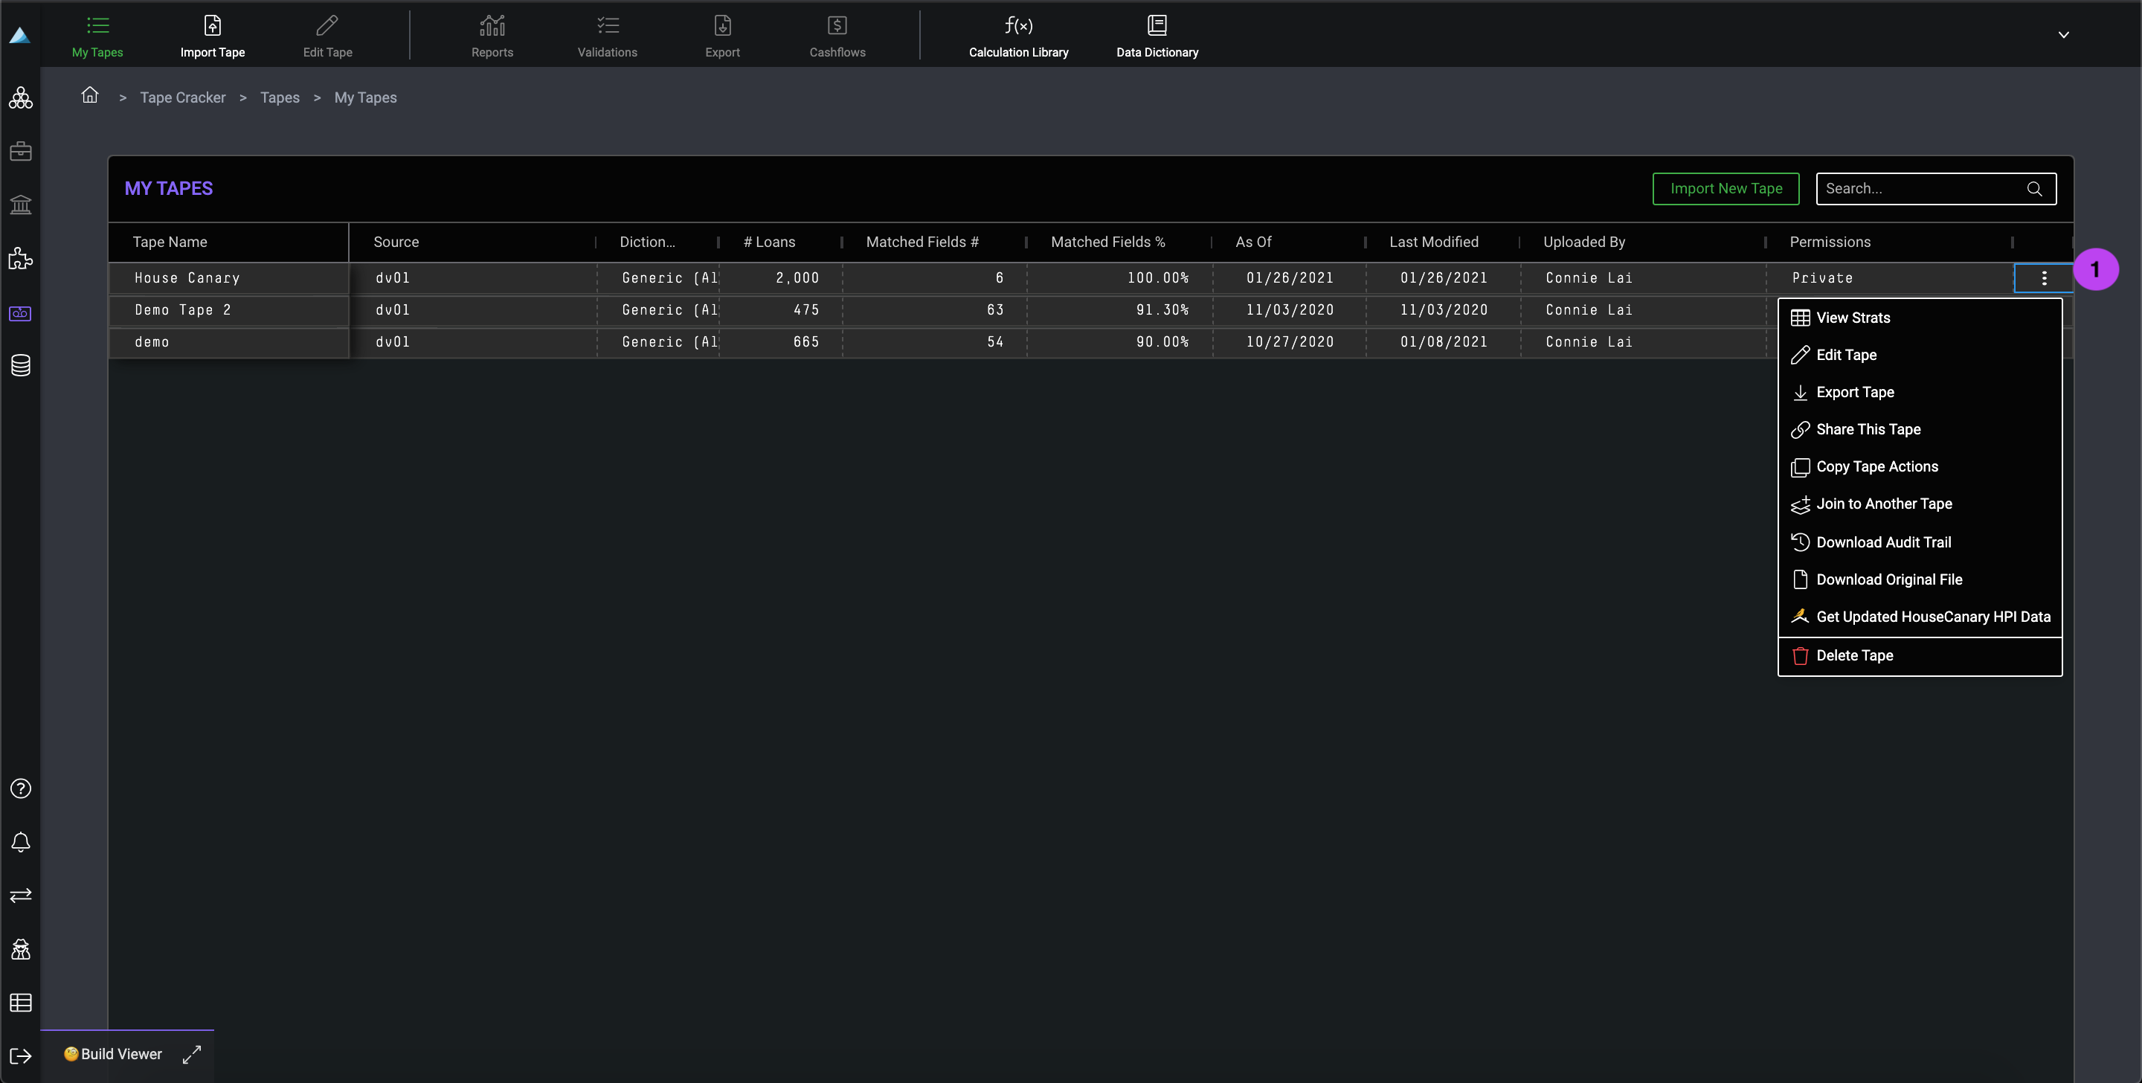The height and width of the screenshot is (1083, 2142).
Task: Click the database stack sidebar icon
Action: point(21,365)
